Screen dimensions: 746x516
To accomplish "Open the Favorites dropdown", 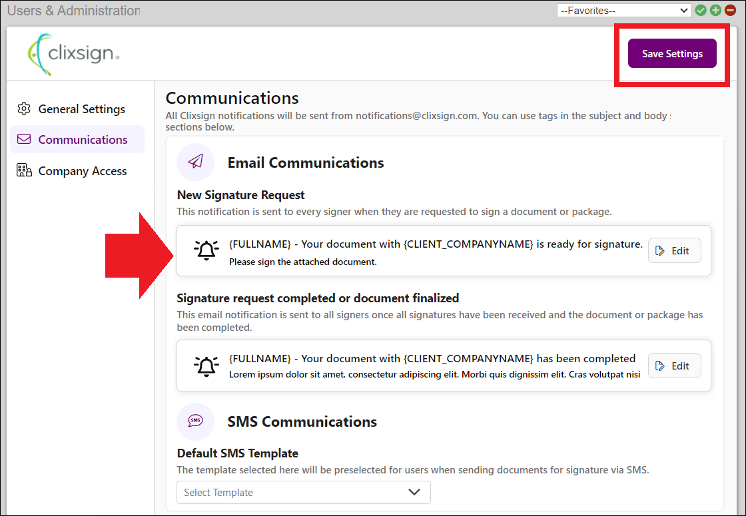I will point(623,10).
